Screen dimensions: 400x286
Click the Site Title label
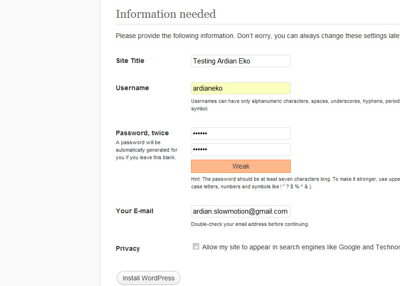pyautogui.click(x=130, y=61)
